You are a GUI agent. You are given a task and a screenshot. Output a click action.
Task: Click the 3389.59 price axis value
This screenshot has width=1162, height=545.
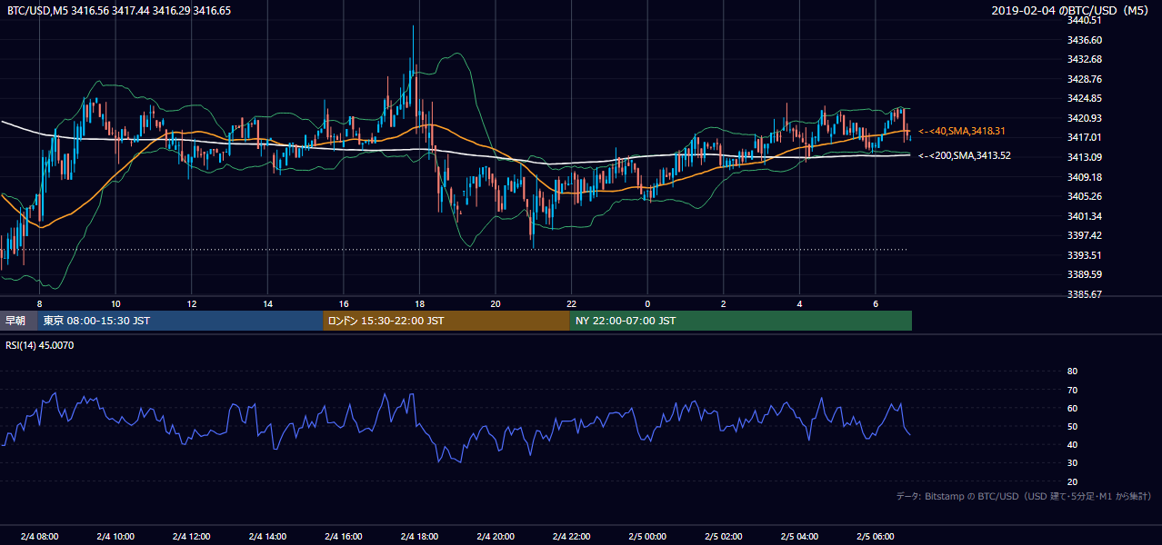click(x=1084, y=274)
